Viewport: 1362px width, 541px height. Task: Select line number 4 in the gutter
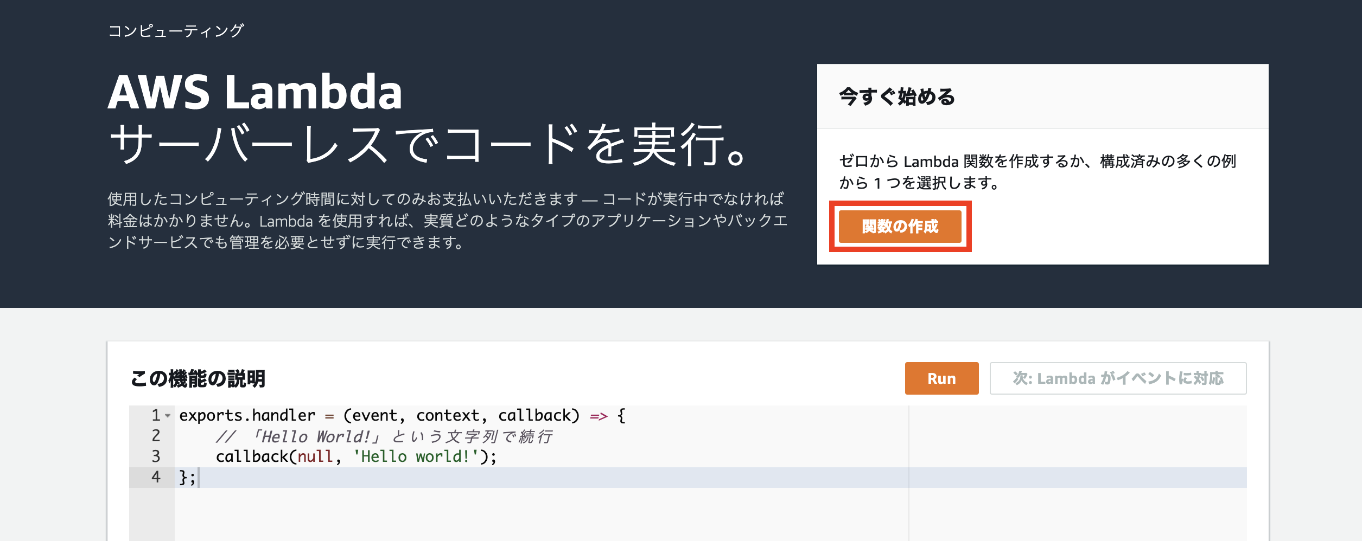156,477
